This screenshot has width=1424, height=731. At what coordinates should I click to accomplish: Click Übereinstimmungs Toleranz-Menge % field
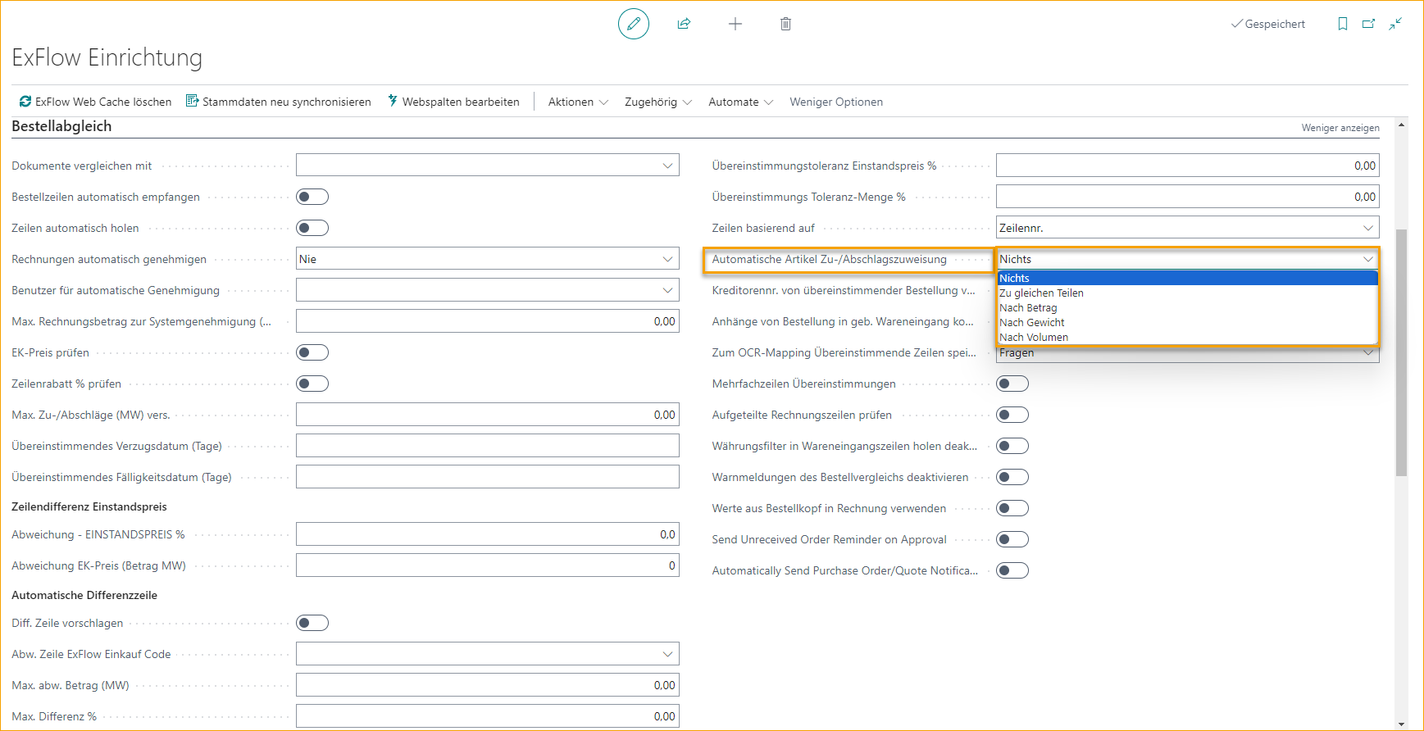tap(1187, 197)
